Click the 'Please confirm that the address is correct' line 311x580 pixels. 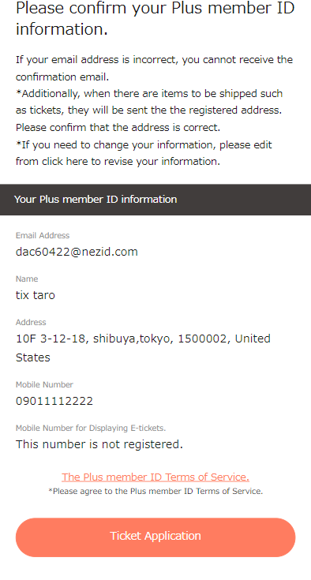pos(118,128)
